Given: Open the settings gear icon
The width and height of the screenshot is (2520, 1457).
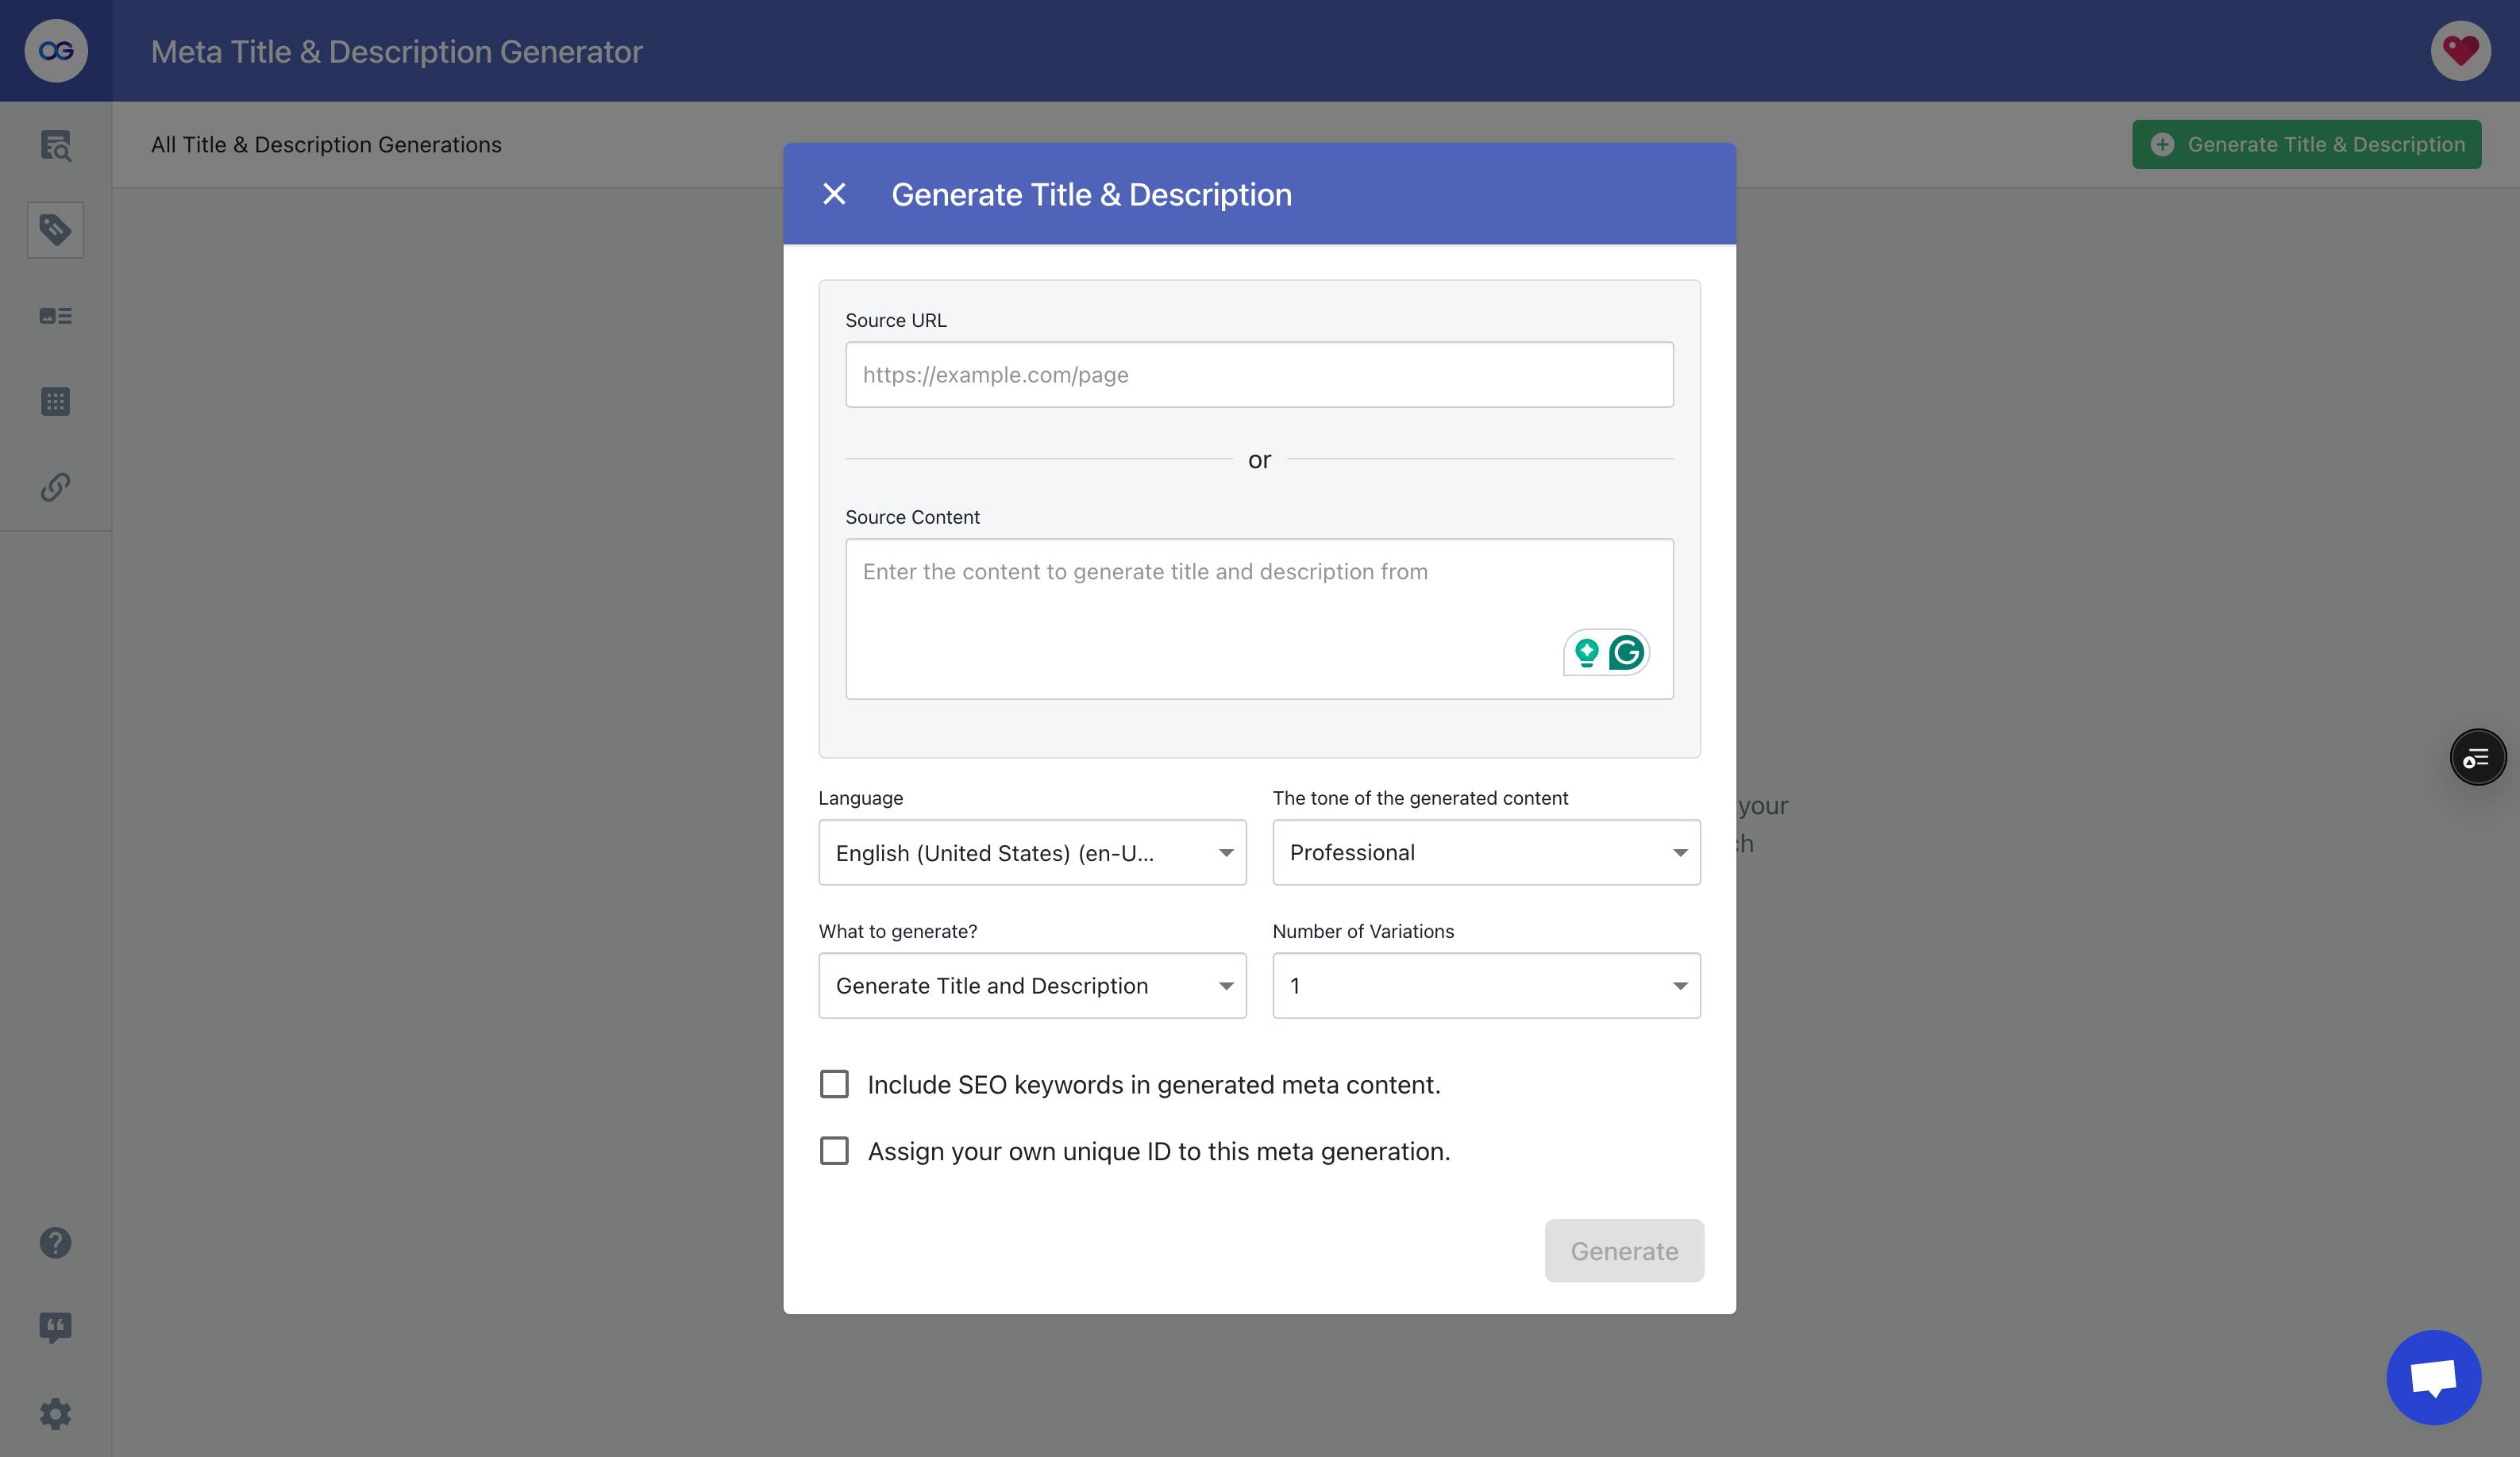Looking at the screenshot, I should coord(56,1414).
